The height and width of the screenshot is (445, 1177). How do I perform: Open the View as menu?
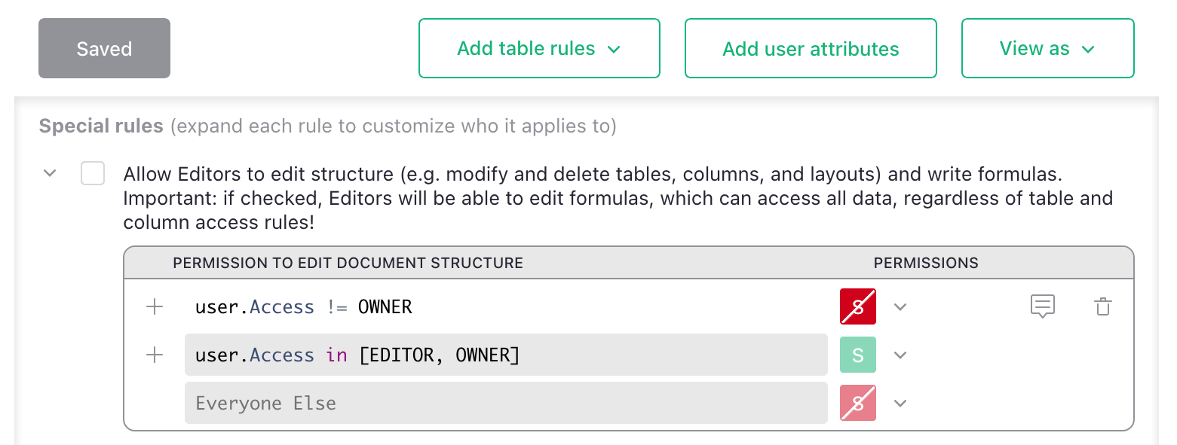(1047, 49)
